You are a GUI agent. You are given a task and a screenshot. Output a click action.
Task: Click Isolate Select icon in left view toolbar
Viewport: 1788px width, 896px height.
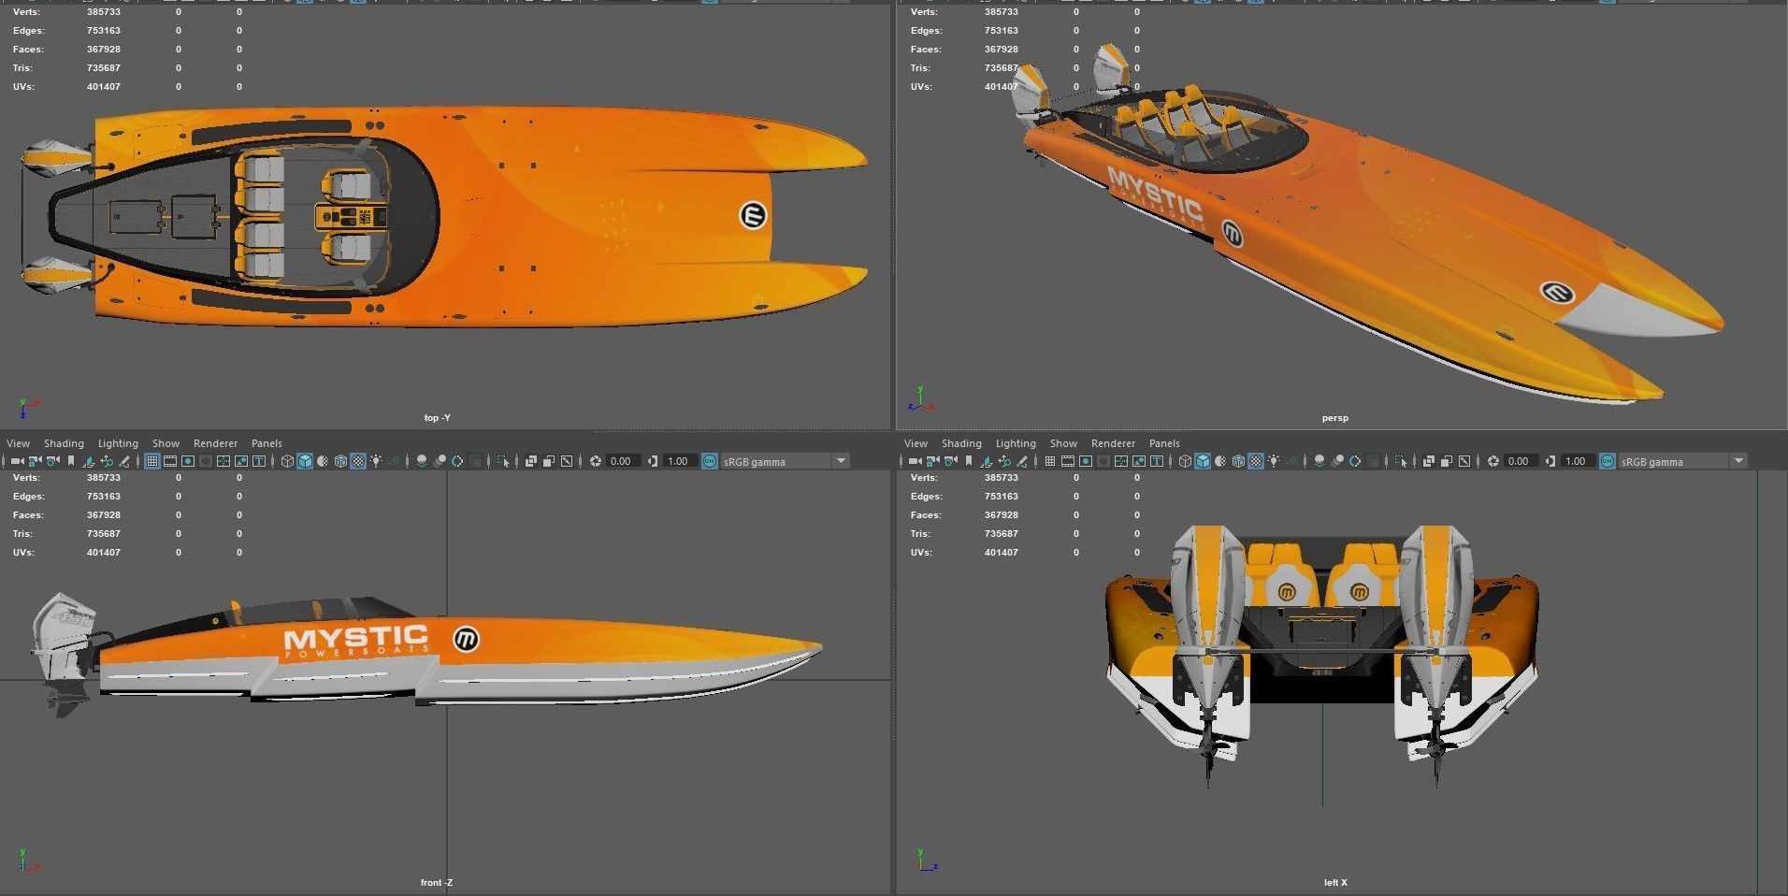(x=1401, y=461)
